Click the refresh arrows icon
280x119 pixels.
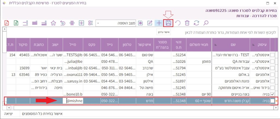point(196,23)
